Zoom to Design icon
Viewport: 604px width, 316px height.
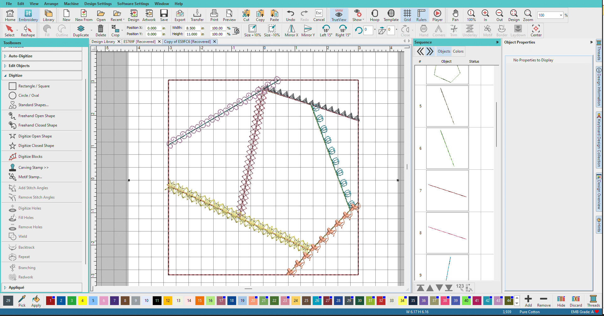514,15
